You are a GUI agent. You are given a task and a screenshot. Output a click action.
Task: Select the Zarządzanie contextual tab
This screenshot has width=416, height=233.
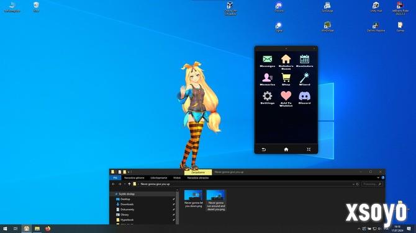click(198, 172)
